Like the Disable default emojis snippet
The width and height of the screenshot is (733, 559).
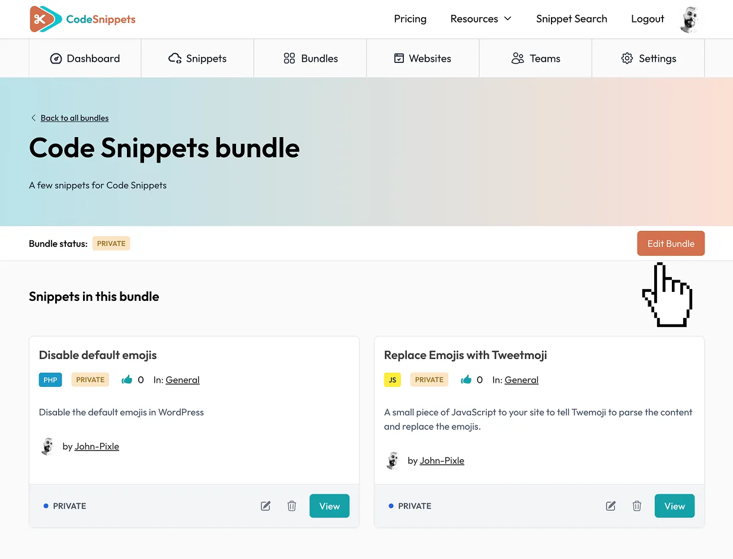pos(127,380)
